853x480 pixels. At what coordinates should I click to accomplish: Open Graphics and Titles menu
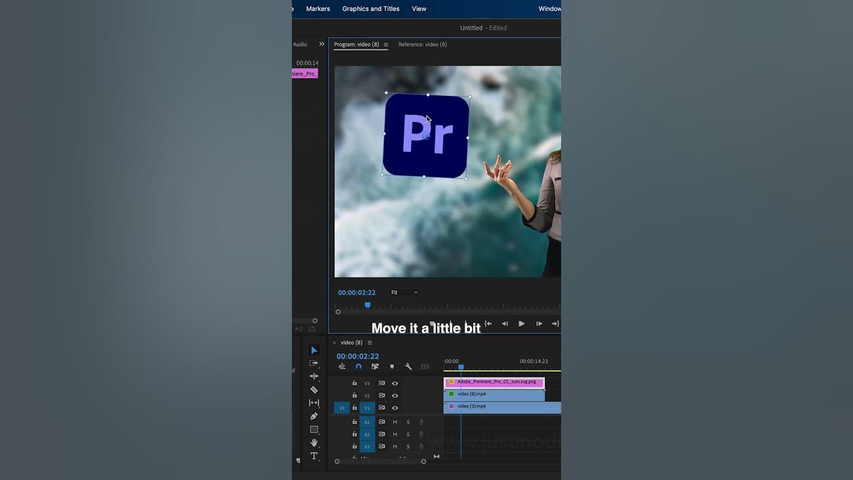(371, 9)
